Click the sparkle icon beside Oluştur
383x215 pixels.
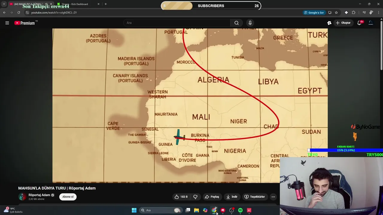329,23
